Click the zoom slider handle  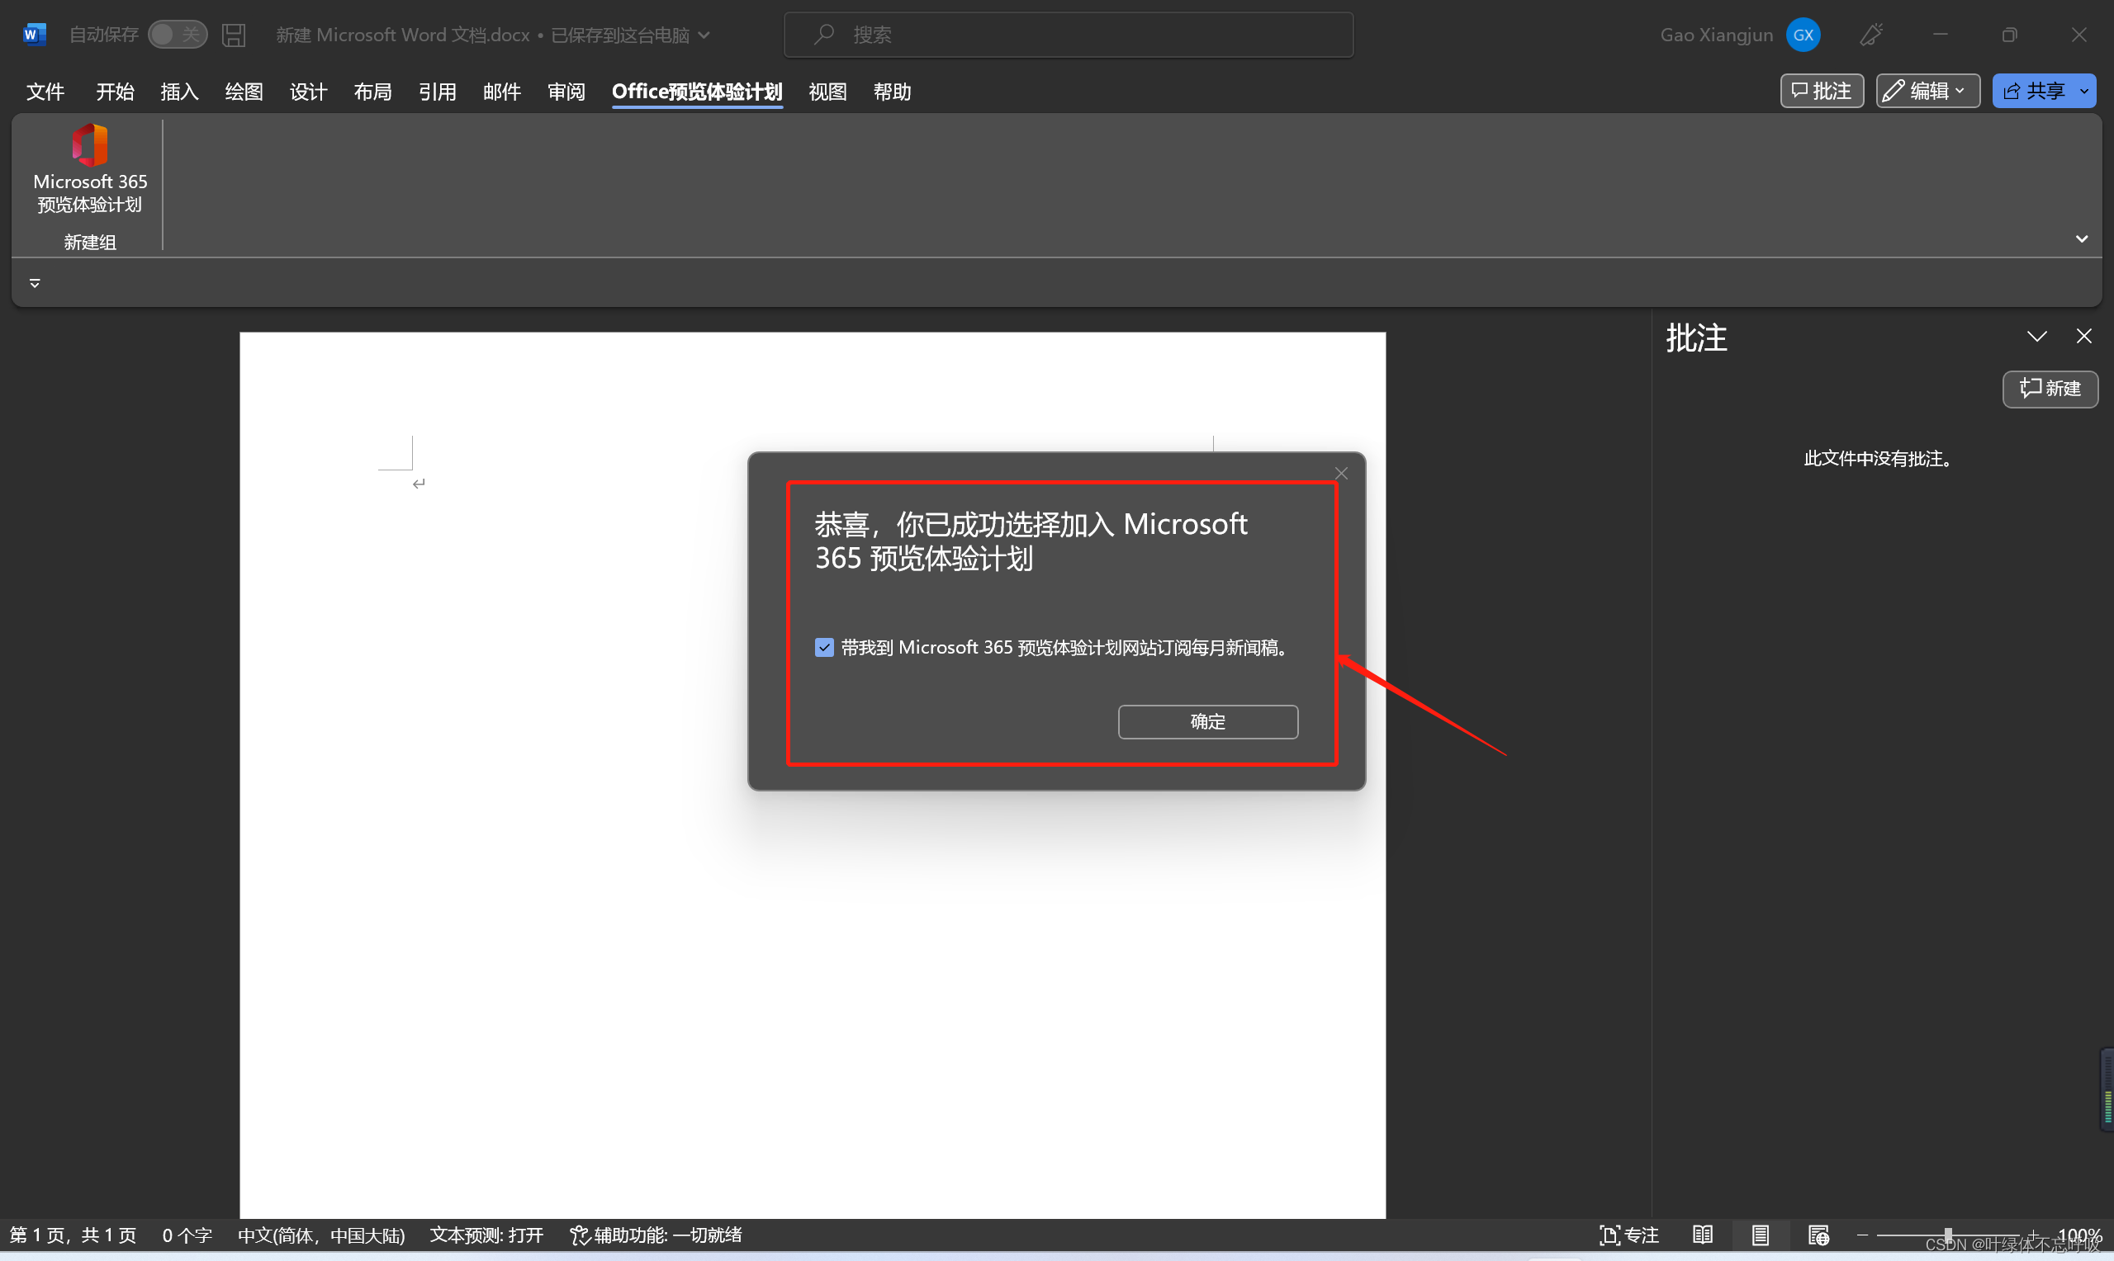click(1947, 1235)
